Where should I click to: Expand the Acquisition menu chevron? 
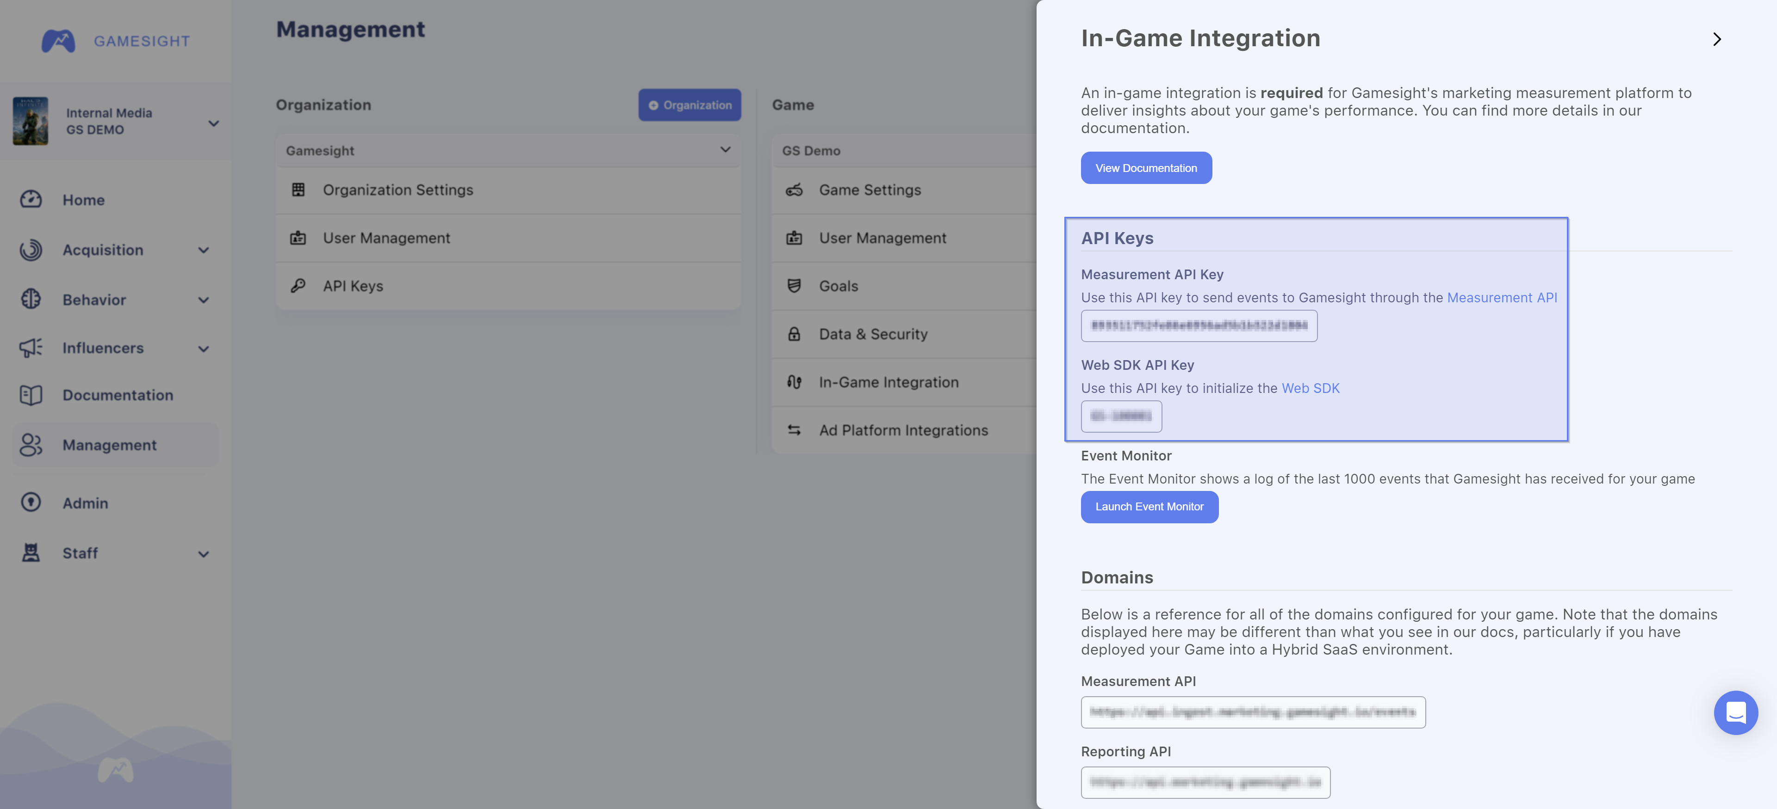[x=204, y=250]
